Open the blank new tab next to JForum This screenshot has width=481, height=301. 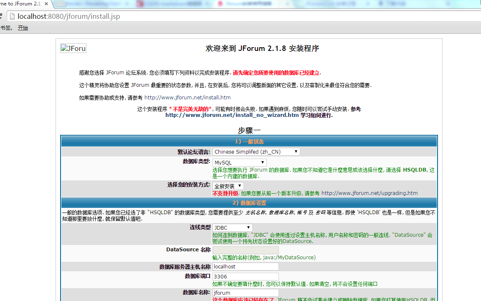pos(60,4)
